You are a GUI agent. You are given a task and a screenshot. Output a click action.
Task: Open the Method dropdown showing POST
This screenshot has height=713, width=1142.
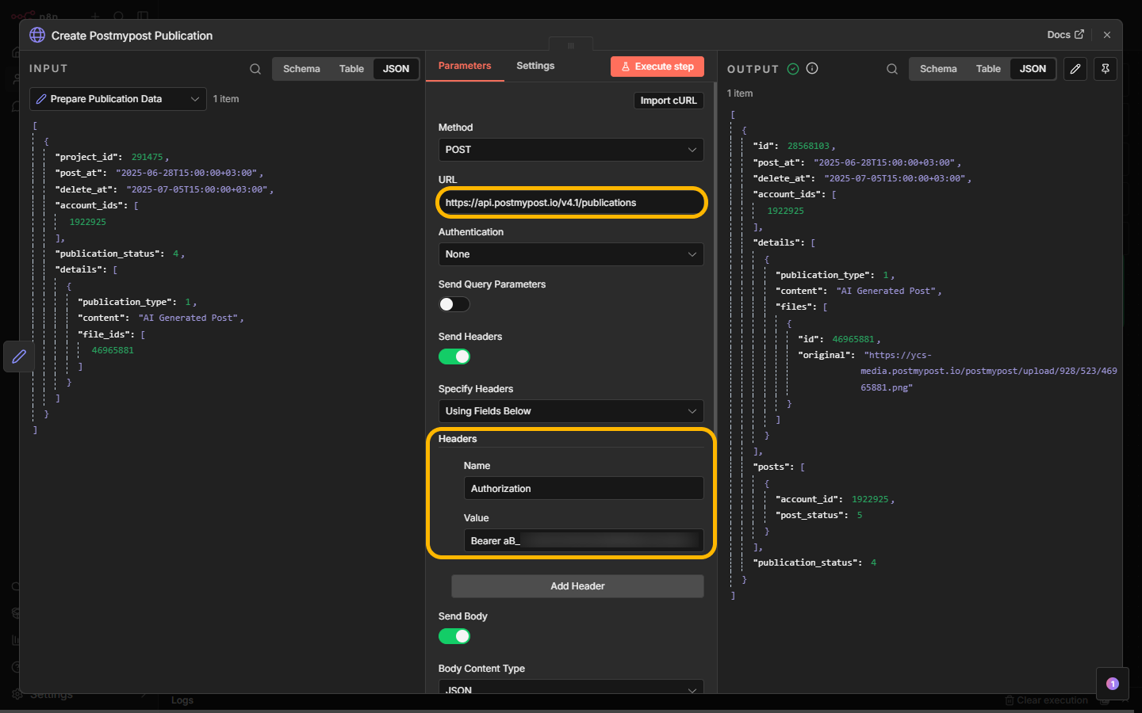click(571, 150)
